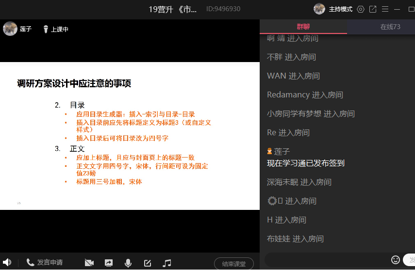415x270 pixels.
Task: Expand the hamburger menu in title bar
Action: pyautogui.click(x=385, y=9)
